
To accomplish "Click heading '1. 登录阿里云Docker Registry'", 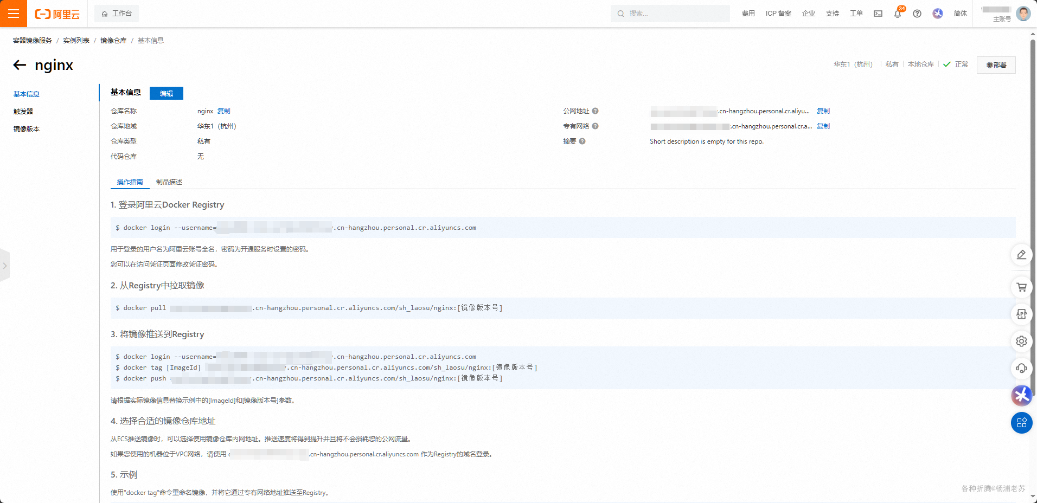I will 167,205.
